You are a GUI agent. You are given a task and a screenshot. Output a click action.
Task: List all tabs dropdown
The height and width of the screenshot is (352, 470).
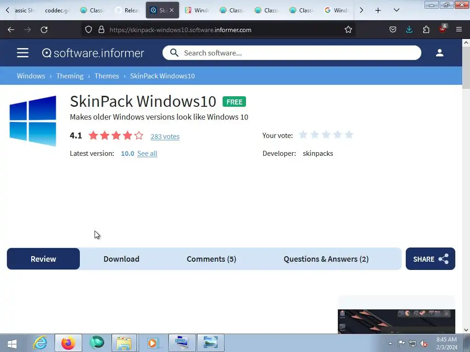click(x=396, y=11)
